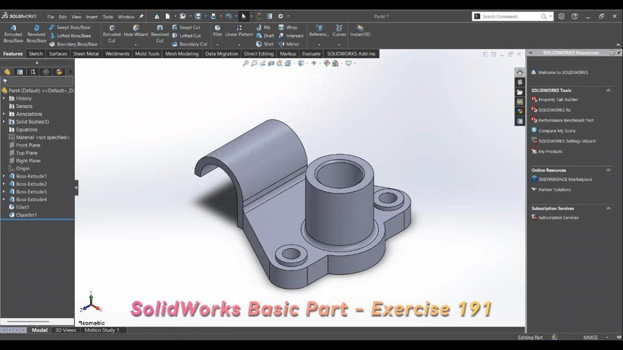This screenshot has width=623, height=350.
Task: Open the Insert menu
Action: pos(92,17)
